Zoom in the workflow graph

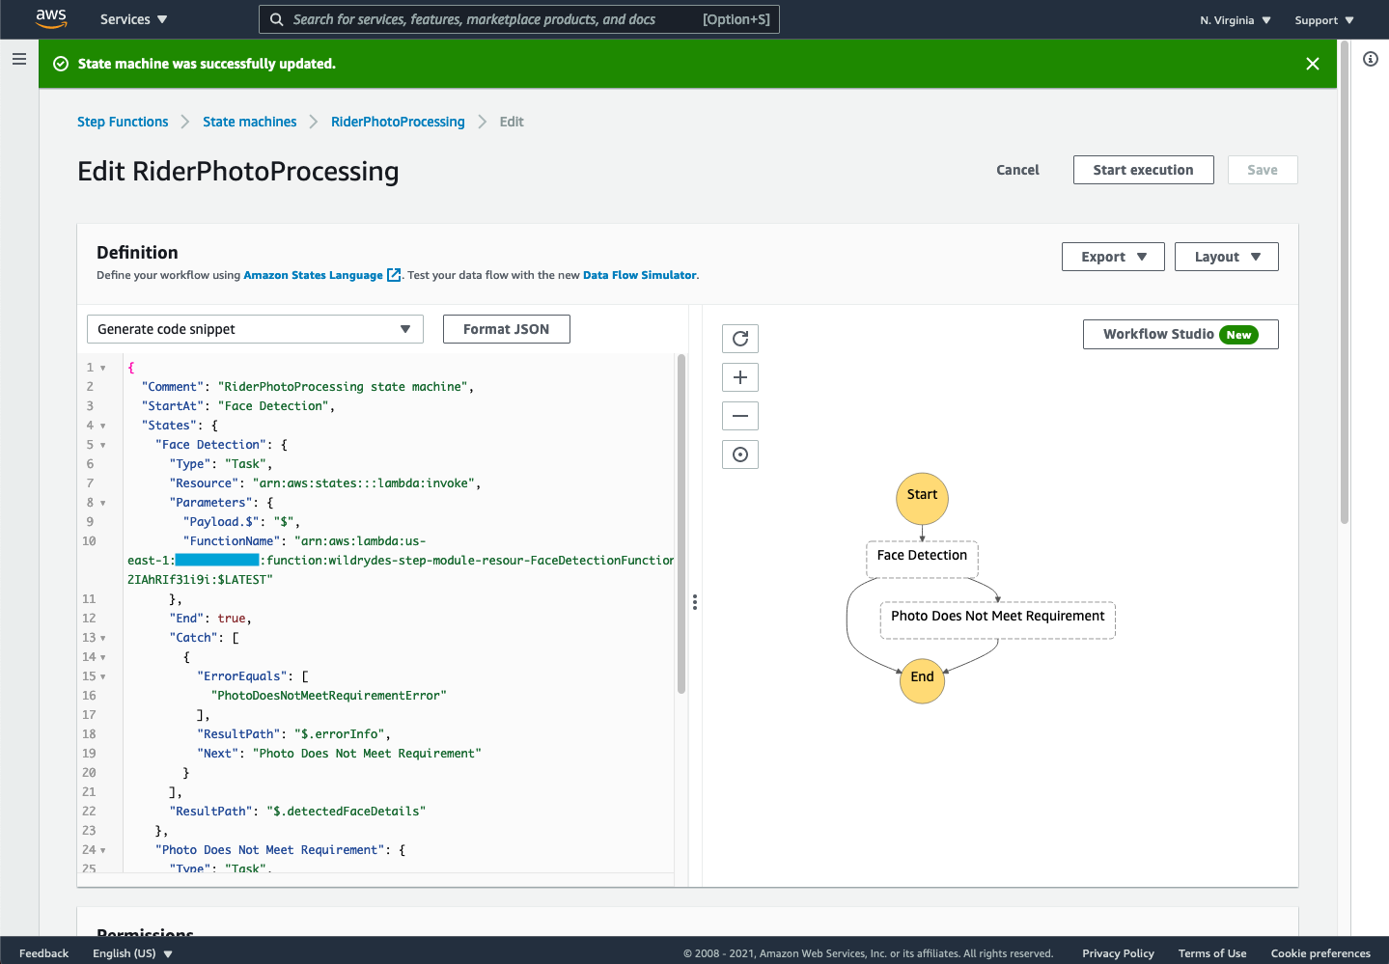point(740,377)
